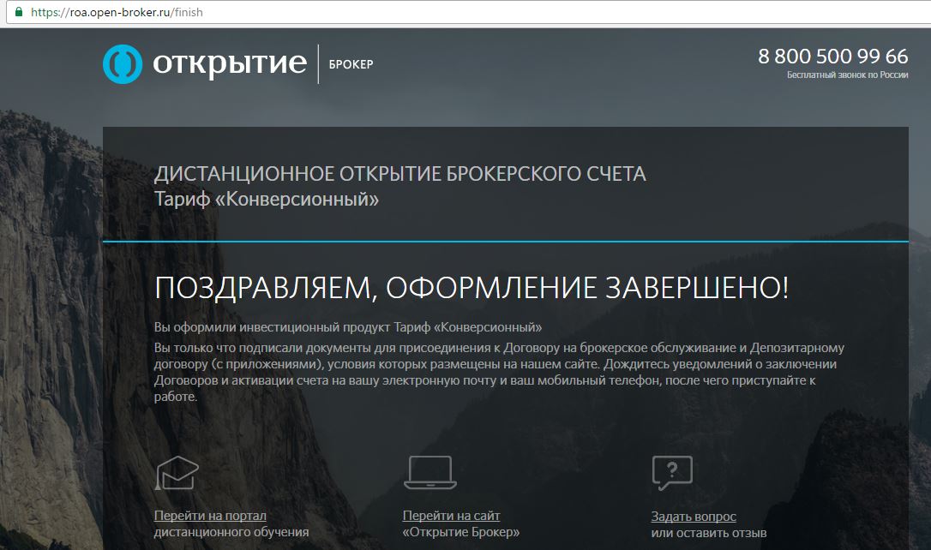Click the или оставить отзыв text
The image size is (931, 550).
(708, 533)
